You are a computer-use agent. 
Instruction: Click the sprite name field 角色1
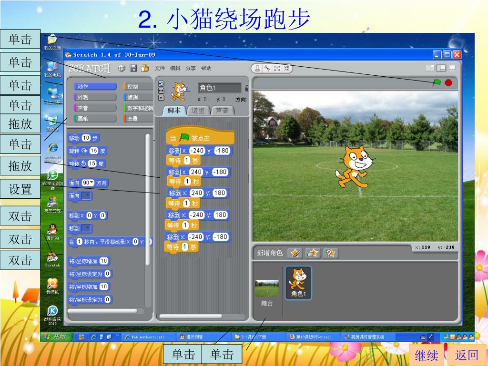tap(219, 88)
